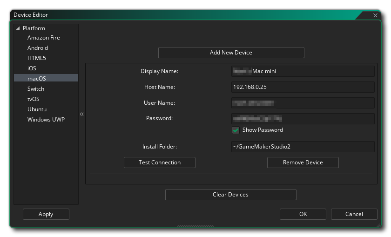The width and height of the screenshot is (391, 237).
Task: Open the Switch platform settings
Action: (x=36, y=89)
